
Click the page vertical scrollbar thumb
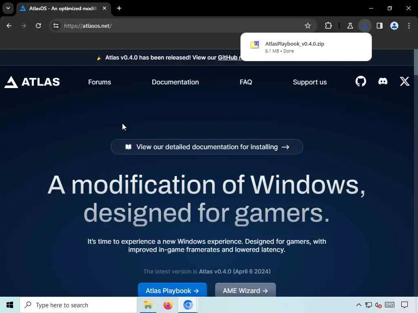coord(416,62)
